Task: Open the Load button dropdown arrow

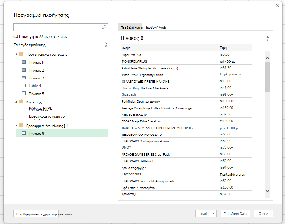Action: pyautogui.click(x=214, y=214)
